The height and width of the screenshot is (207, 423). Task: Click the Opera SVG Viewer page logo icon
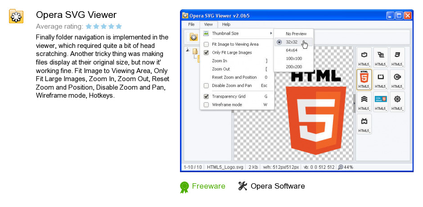[16, 16]
